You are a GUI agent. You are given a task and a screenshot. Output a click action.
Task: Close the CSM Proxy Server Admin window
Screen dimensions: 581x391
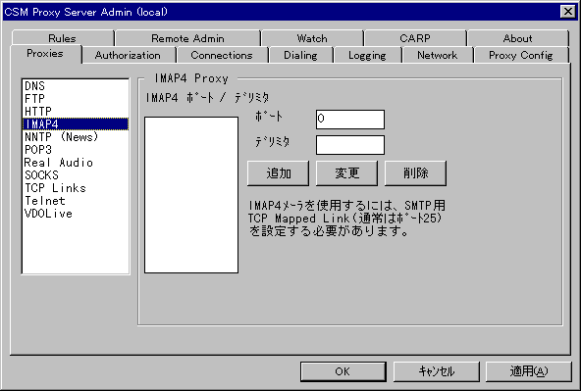click(567, 12)
